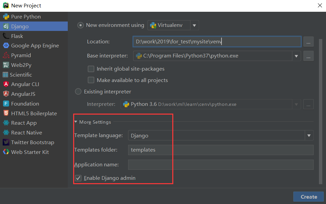
Task: Expand the Base interpreter dropdown
Action: coord(296,56)
